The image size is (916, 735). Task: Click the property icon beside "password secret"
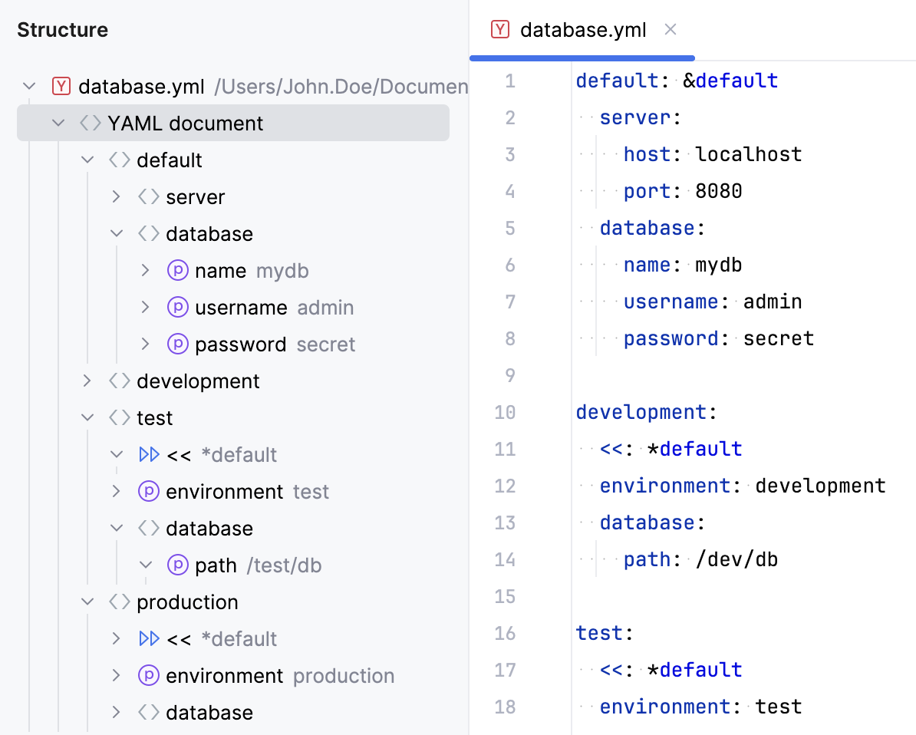(177, 344)
